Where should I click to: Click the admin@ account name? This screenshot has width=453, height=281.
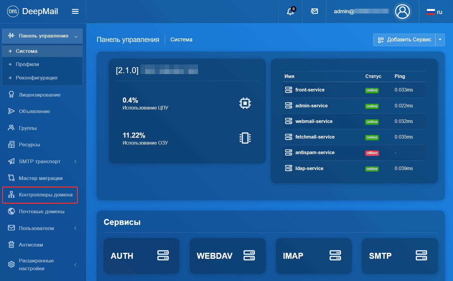click(x=344, y=11)
